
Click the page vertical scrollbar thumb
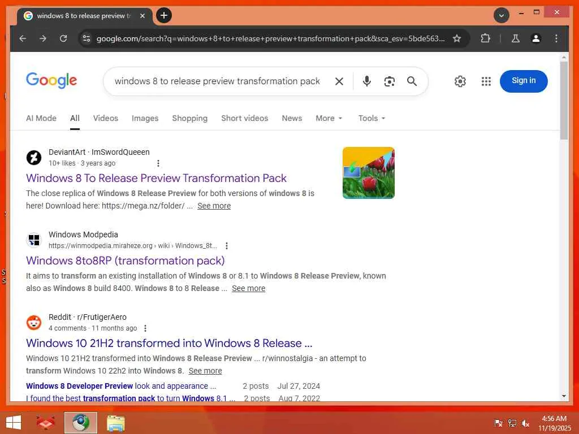pos(564,101)
